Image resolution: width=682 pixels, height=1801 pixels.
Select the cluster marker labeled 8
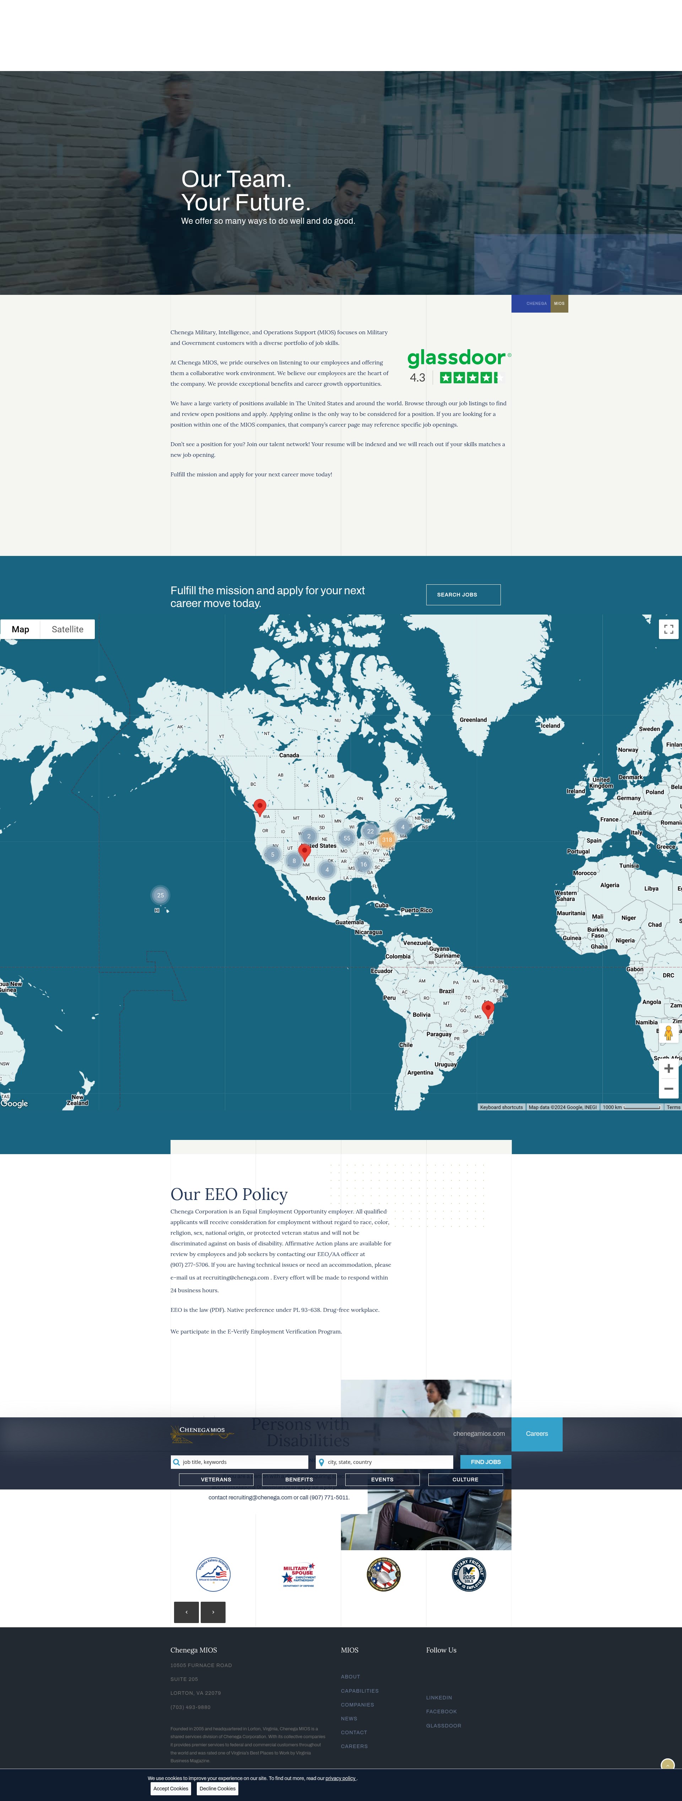point(294,861)
